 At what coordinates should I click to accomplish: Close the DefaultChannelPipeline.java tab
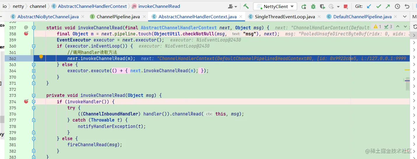click(x=396, y=17)
